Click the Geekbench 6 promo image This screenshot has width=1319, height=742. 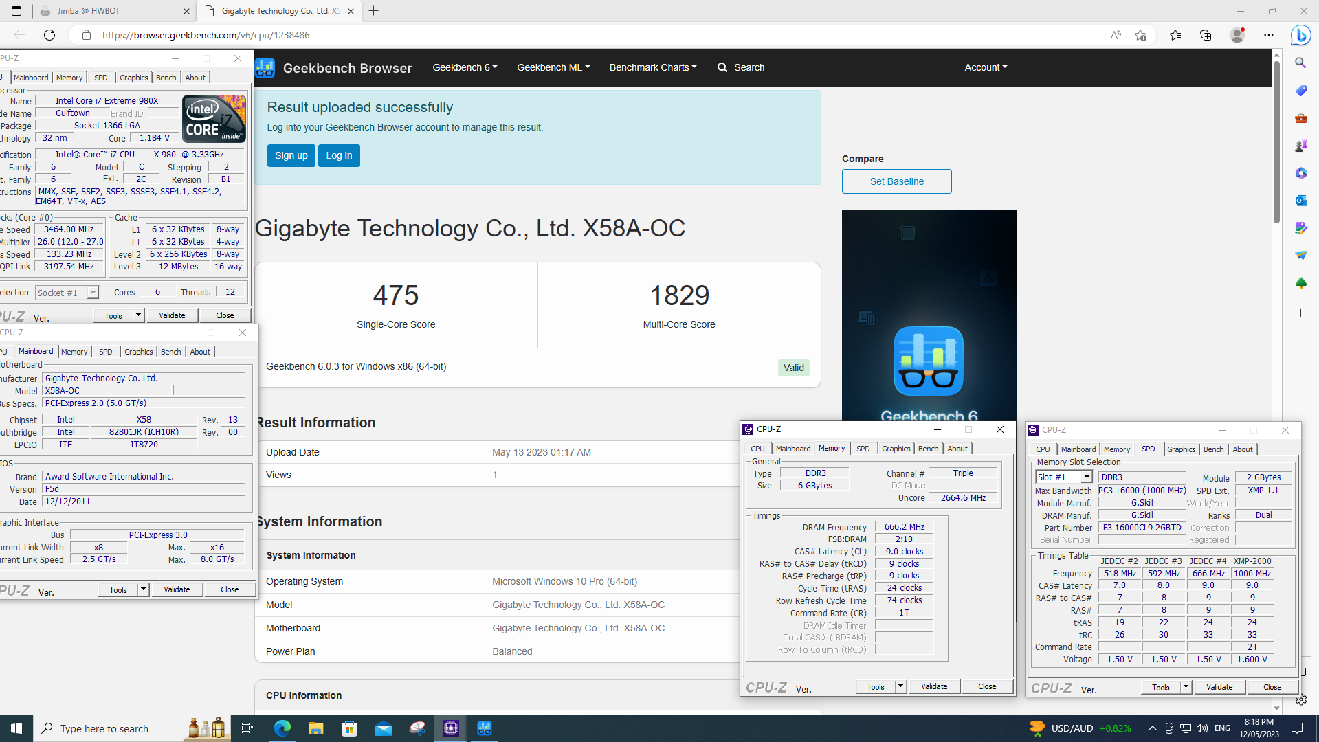click(x=929, y=316)
